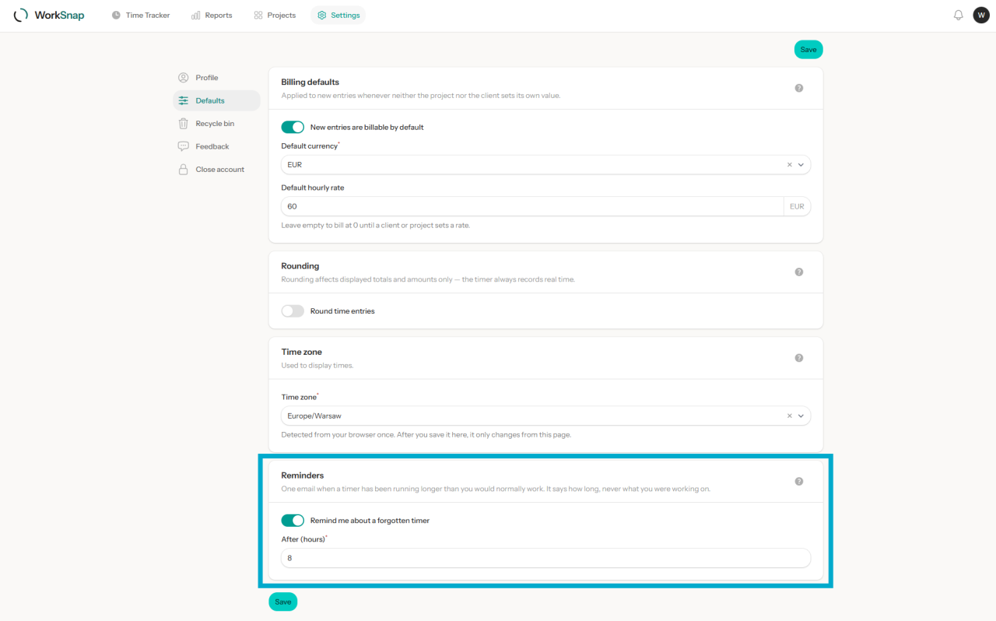The width and height of the screenshot is (996, 621).
Task: Open the Close account section
Action: point(216,169)
